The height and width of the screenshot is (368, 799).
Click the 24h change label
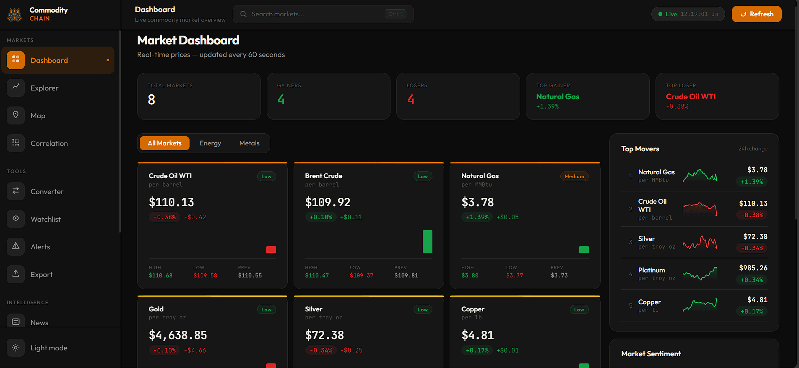[x=753, y=149]
